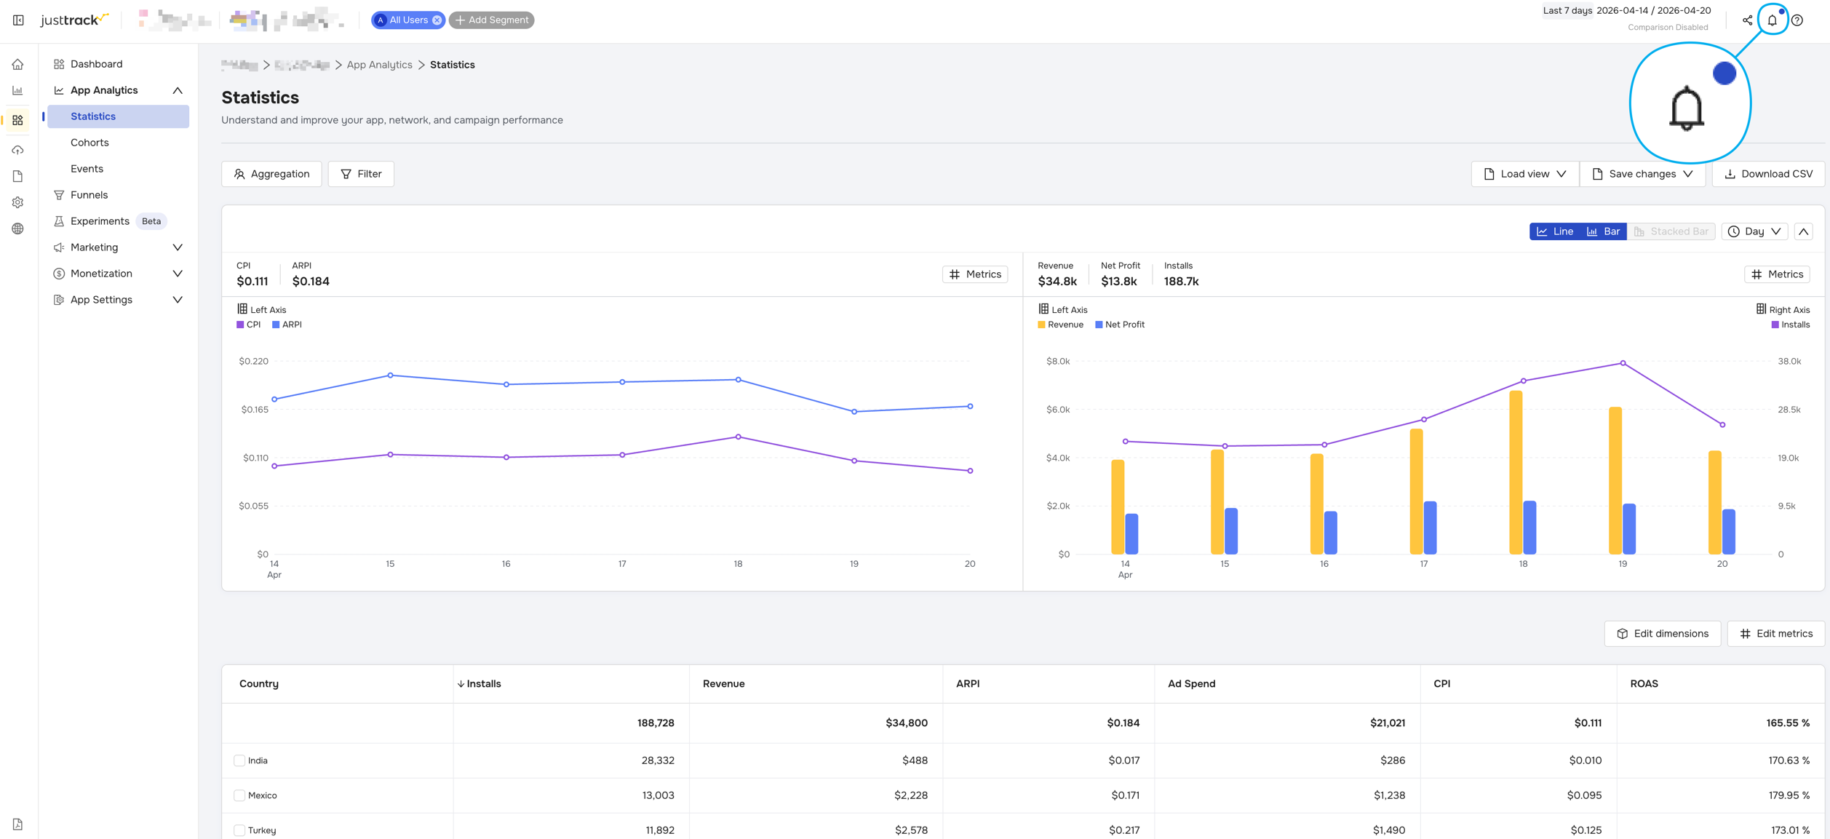Go to Funnels page
Image resolution: width=1830 pixels, height=839 pixels.
pos(89,195)
